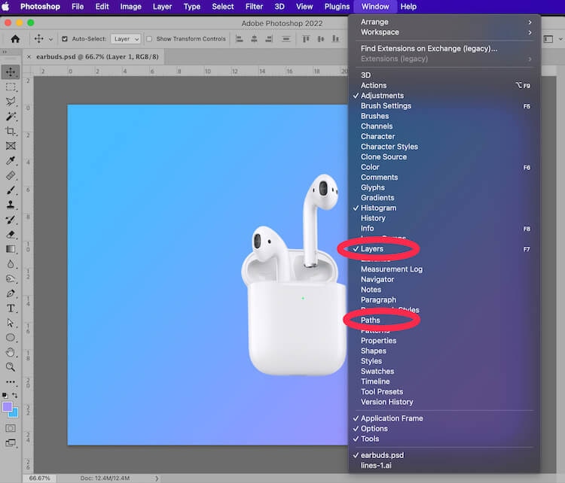Viewport: 565px width, 483px height.
Task: Open the Filter menu
Action: tap(254, 7)
